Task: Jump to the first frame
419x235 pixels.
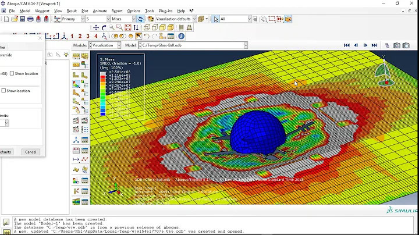Action: tap(347, 45)
